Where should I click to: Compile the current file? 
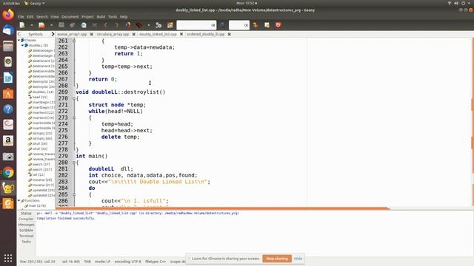click(x=128, y=25)
